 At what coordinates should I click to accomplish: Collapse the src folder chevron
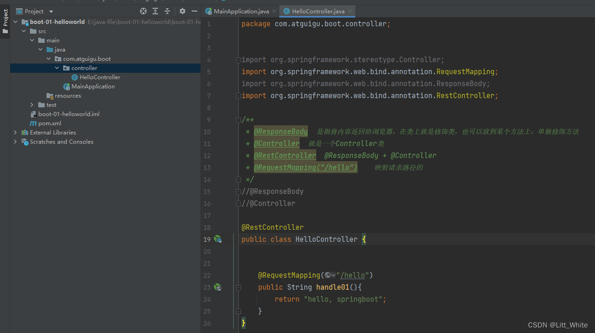(x=24, y=31)
